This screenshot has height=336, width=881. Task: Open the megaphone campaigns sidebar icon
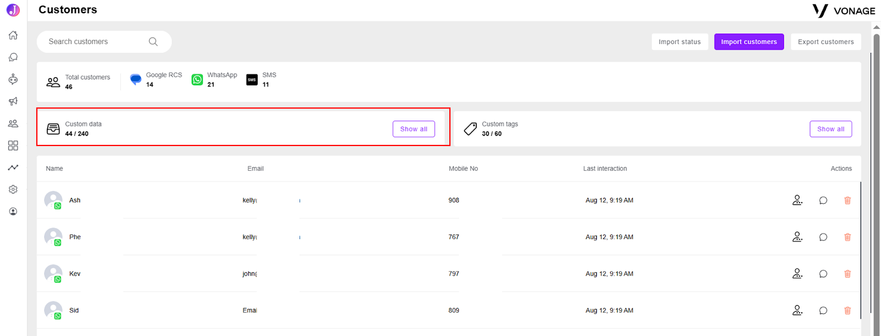coord(13,101)
